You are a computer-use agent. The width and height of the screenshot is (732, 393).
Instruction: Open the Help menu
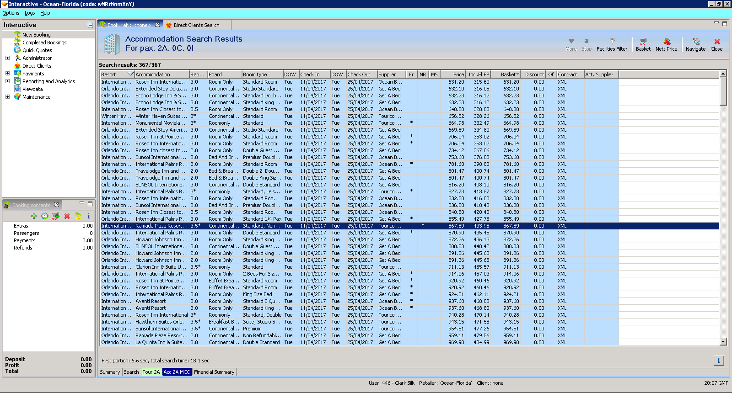[45, 13]
